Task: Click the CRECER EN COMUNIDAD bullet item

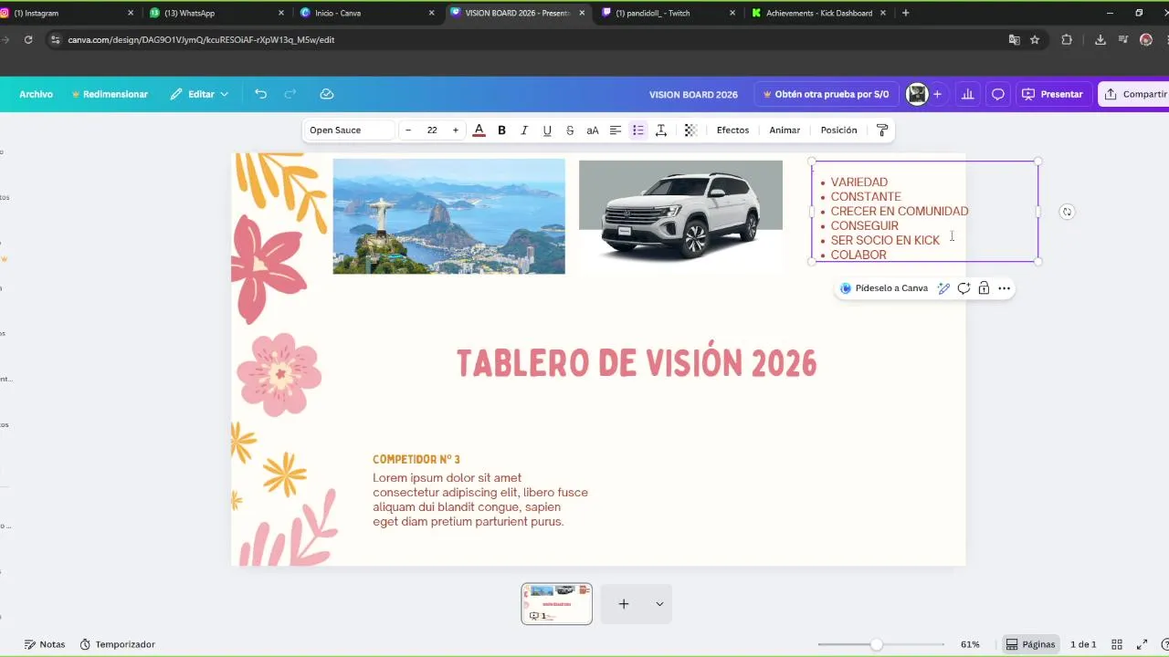Action: click(x=900, y=211)
